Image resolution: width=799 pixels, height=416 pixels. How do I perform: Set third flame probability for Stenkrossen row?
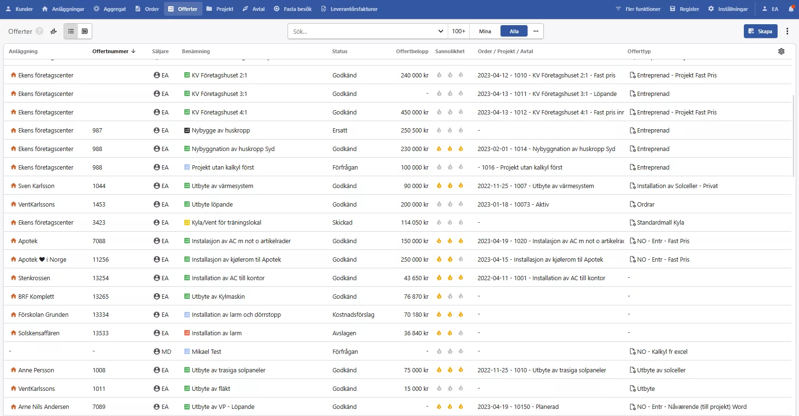point(461,278)
